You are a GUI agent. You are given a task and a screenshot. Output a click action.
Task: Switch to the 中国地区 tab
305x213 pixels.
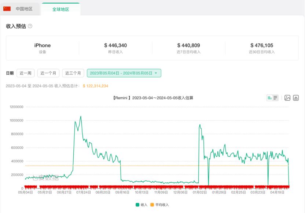pyautogui.click(x=20, y=9)
